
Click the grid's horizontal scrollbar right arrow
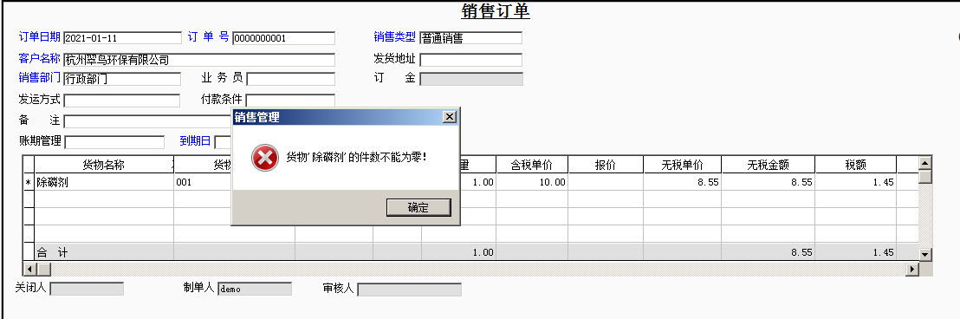coord(913,269)
